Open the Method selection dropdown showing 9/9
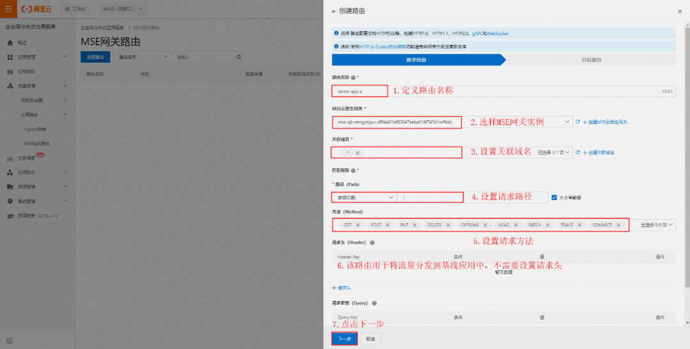The image size is (690, 349). coord(657,225)
